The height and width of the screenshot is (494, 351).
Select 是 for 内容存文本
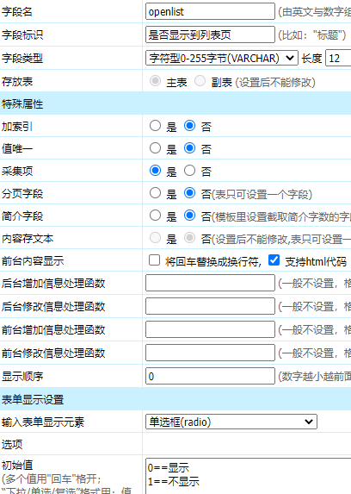pyautogui.click(x=155, y=238)
